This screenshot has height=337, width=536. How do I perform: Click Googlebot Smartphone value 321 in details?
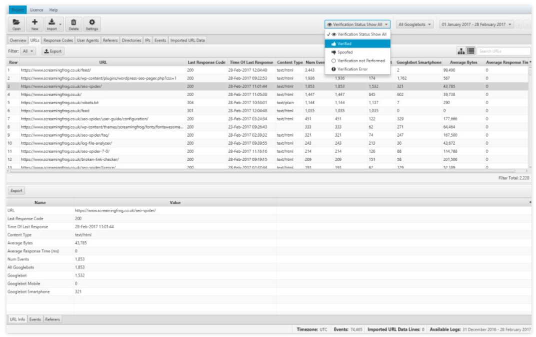[x=78, y=292]
